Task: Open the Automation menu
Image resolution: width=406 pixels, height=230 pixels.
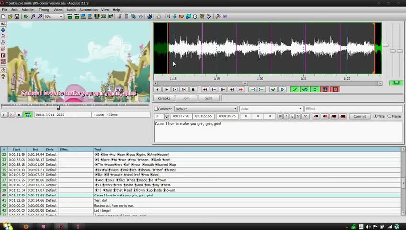Action: coord(88,10)
